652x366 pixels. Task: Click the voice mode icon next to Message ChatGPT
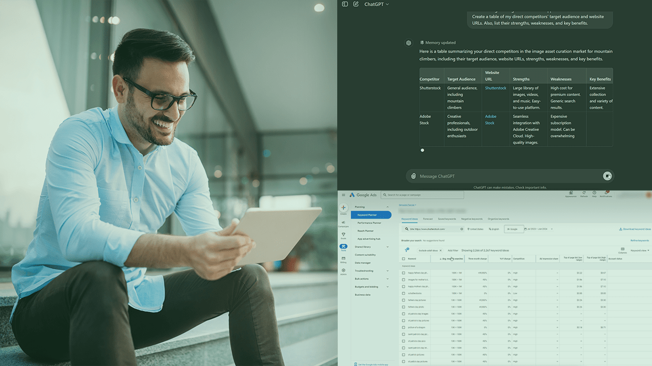click(607, 176)
